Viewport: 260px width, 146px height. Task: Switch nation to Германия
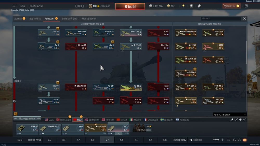[x=63, y=120]
